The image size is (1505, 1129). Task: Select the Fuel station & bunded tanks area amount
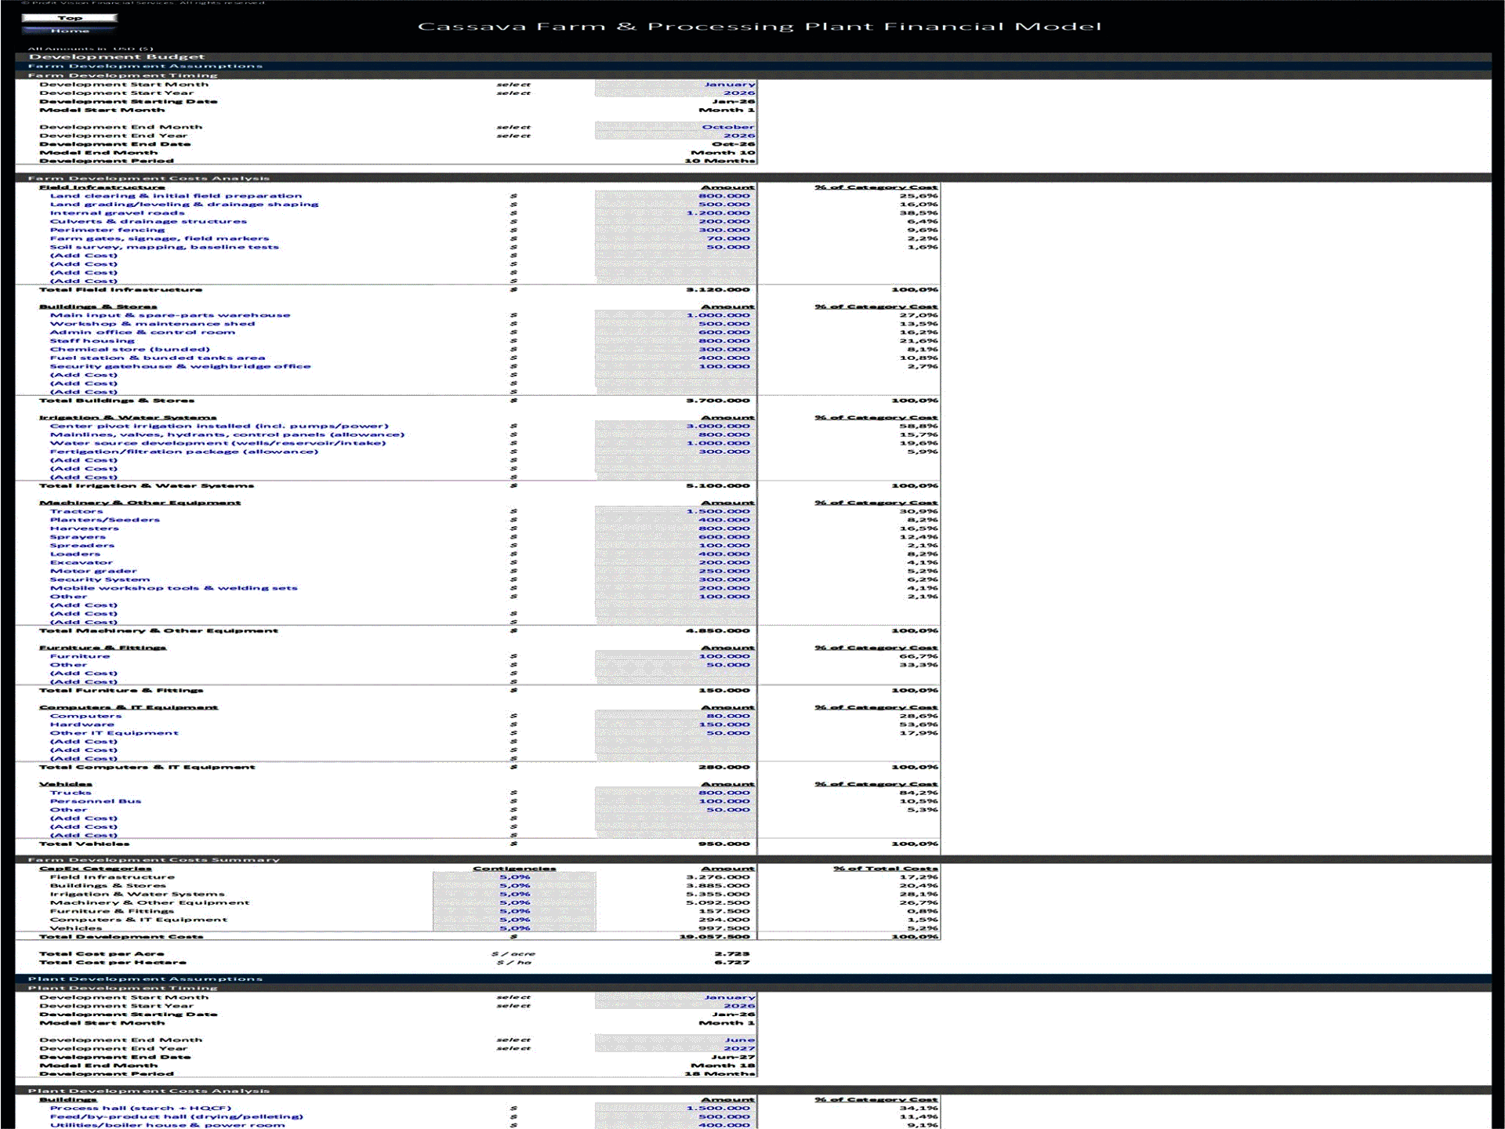[x=675, y=358]
